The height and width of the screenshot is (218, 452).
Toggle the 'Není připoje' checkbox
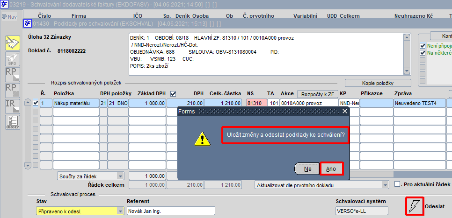(423, 46)
